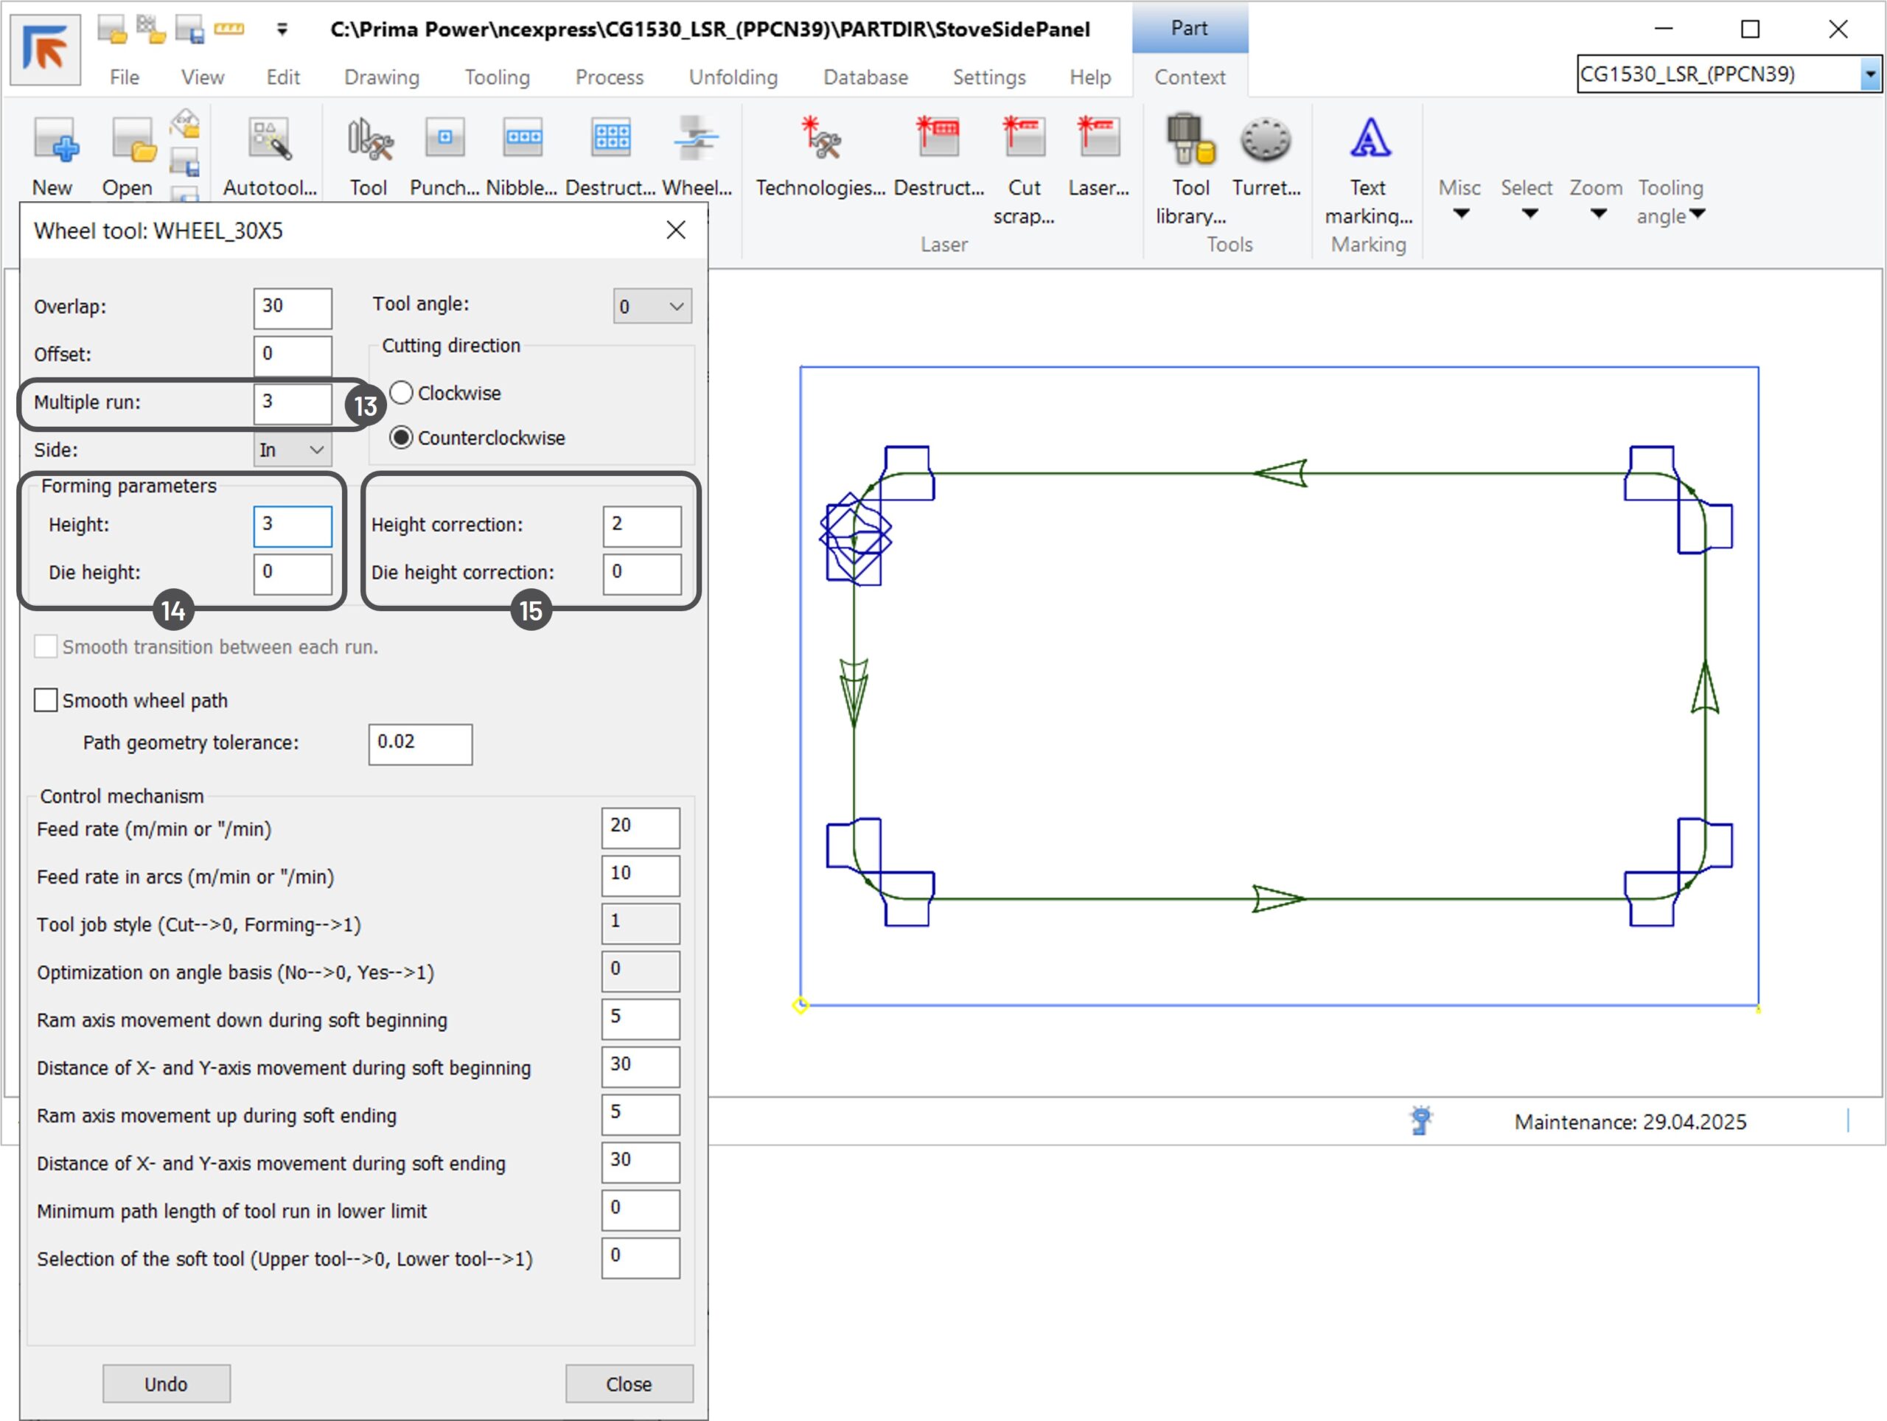Click the Path geometry tolerance field

[x=419, y=743]
